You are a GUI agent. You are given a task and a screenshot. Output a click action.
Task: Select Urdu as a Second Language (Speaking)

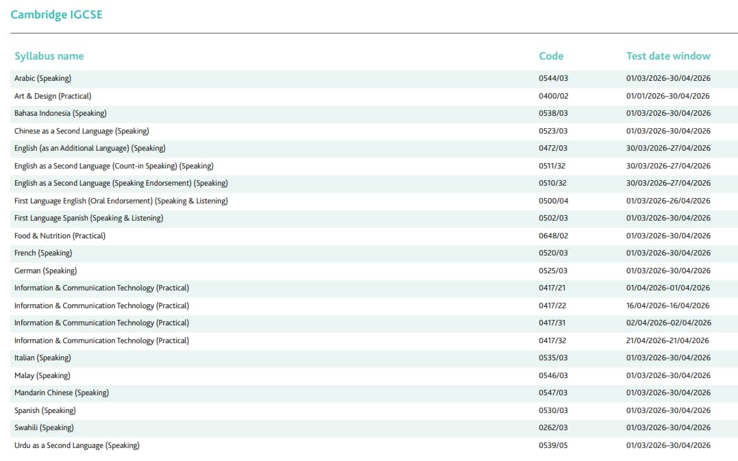point(77,445)
